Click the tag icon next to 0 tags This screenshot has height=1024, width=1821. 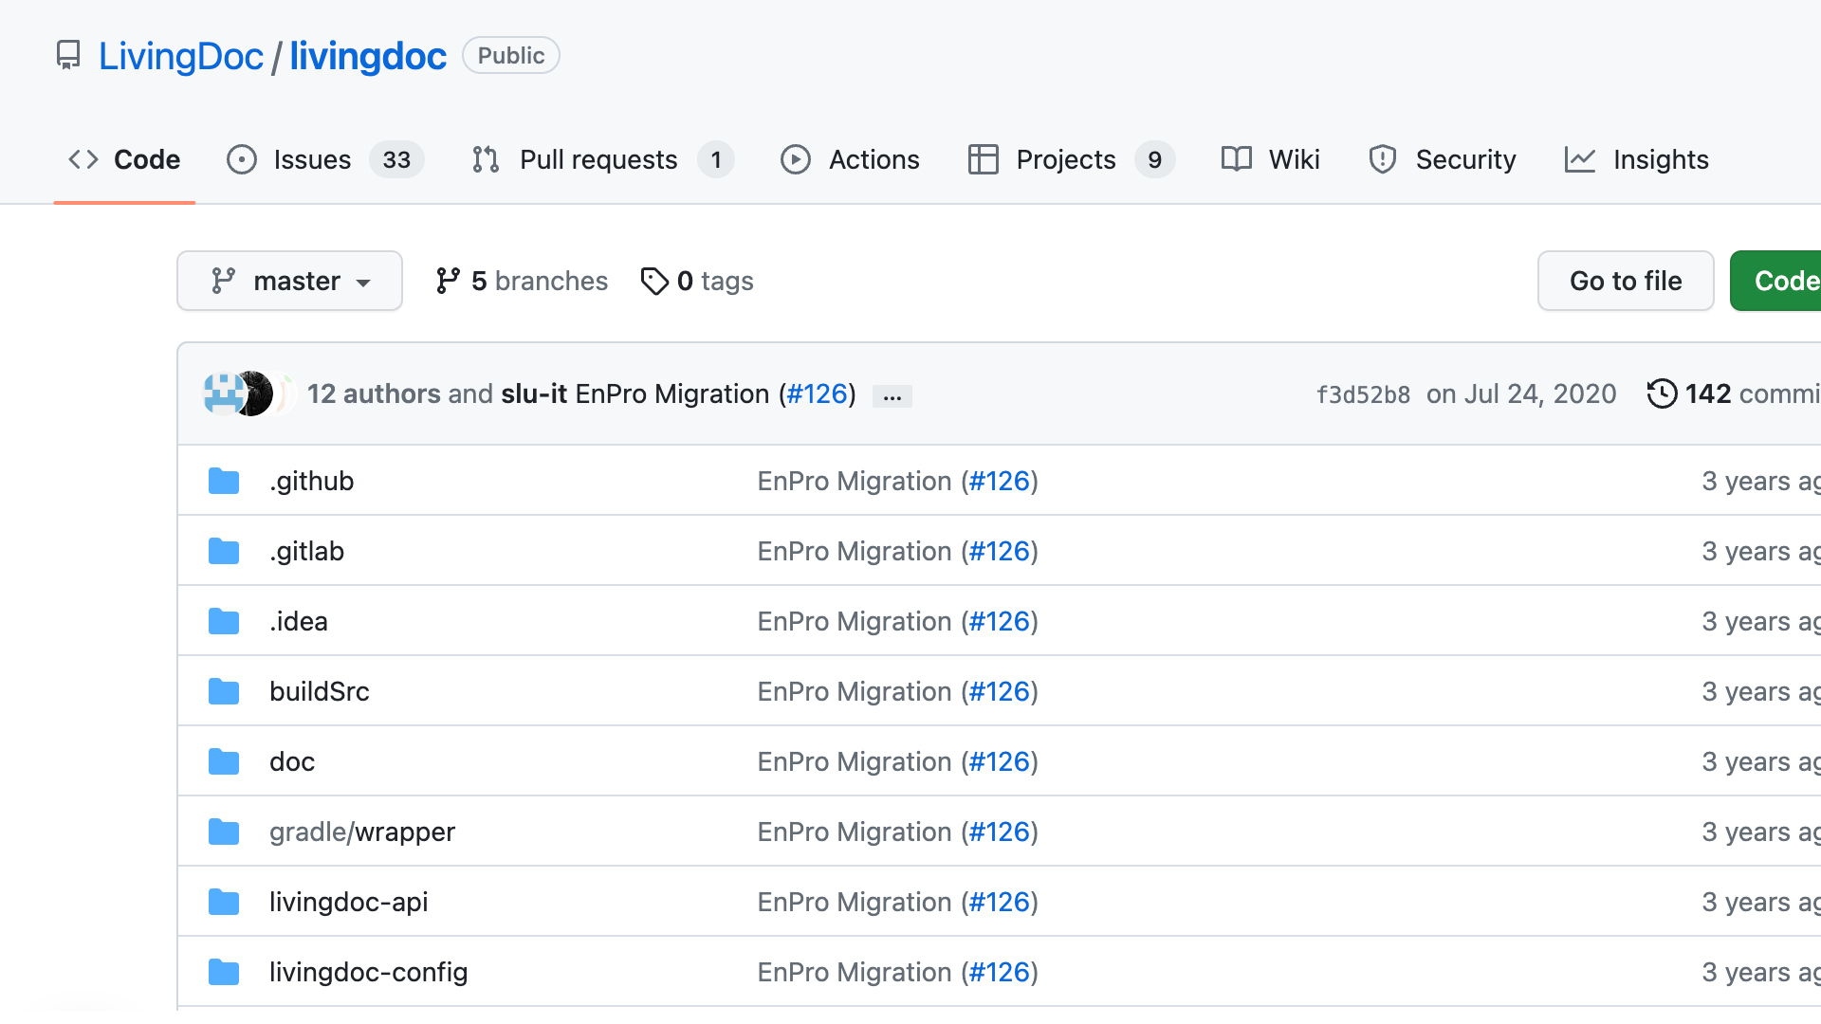[654, 281]
